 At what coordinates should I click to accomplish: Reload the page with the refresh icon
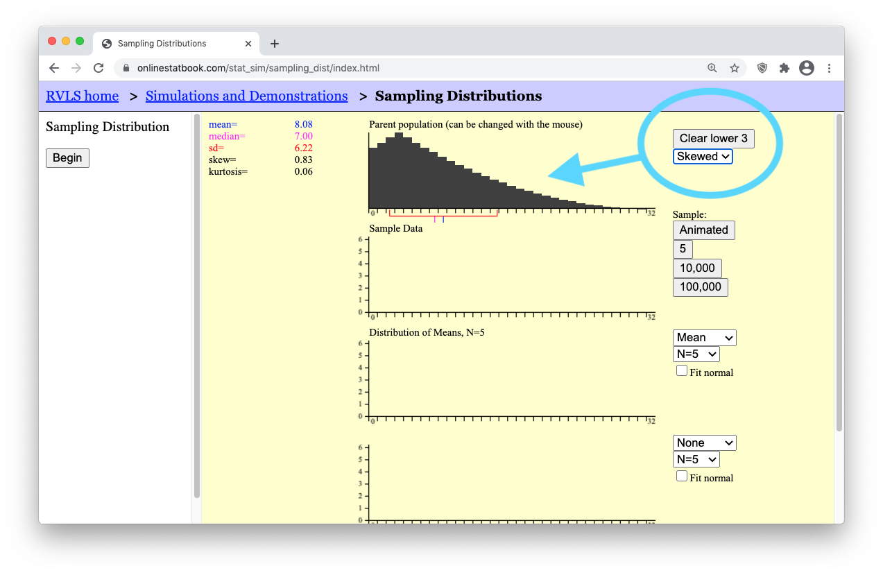tap(98, 68)
